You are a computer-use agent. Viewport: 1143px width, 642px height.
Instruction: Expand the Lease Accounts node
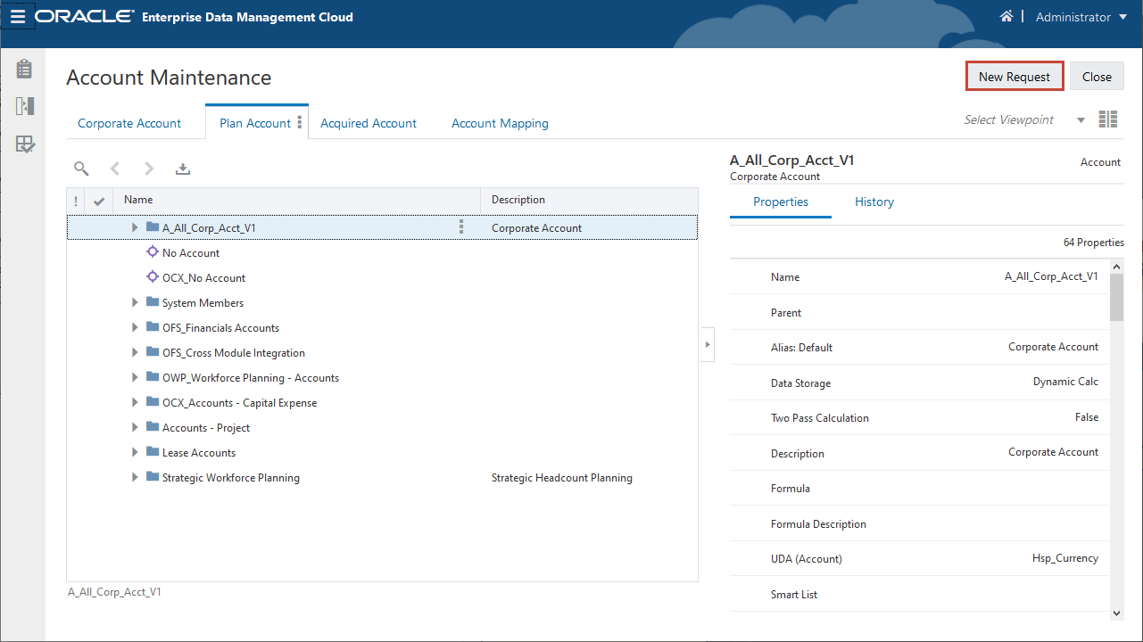point(135,453)
